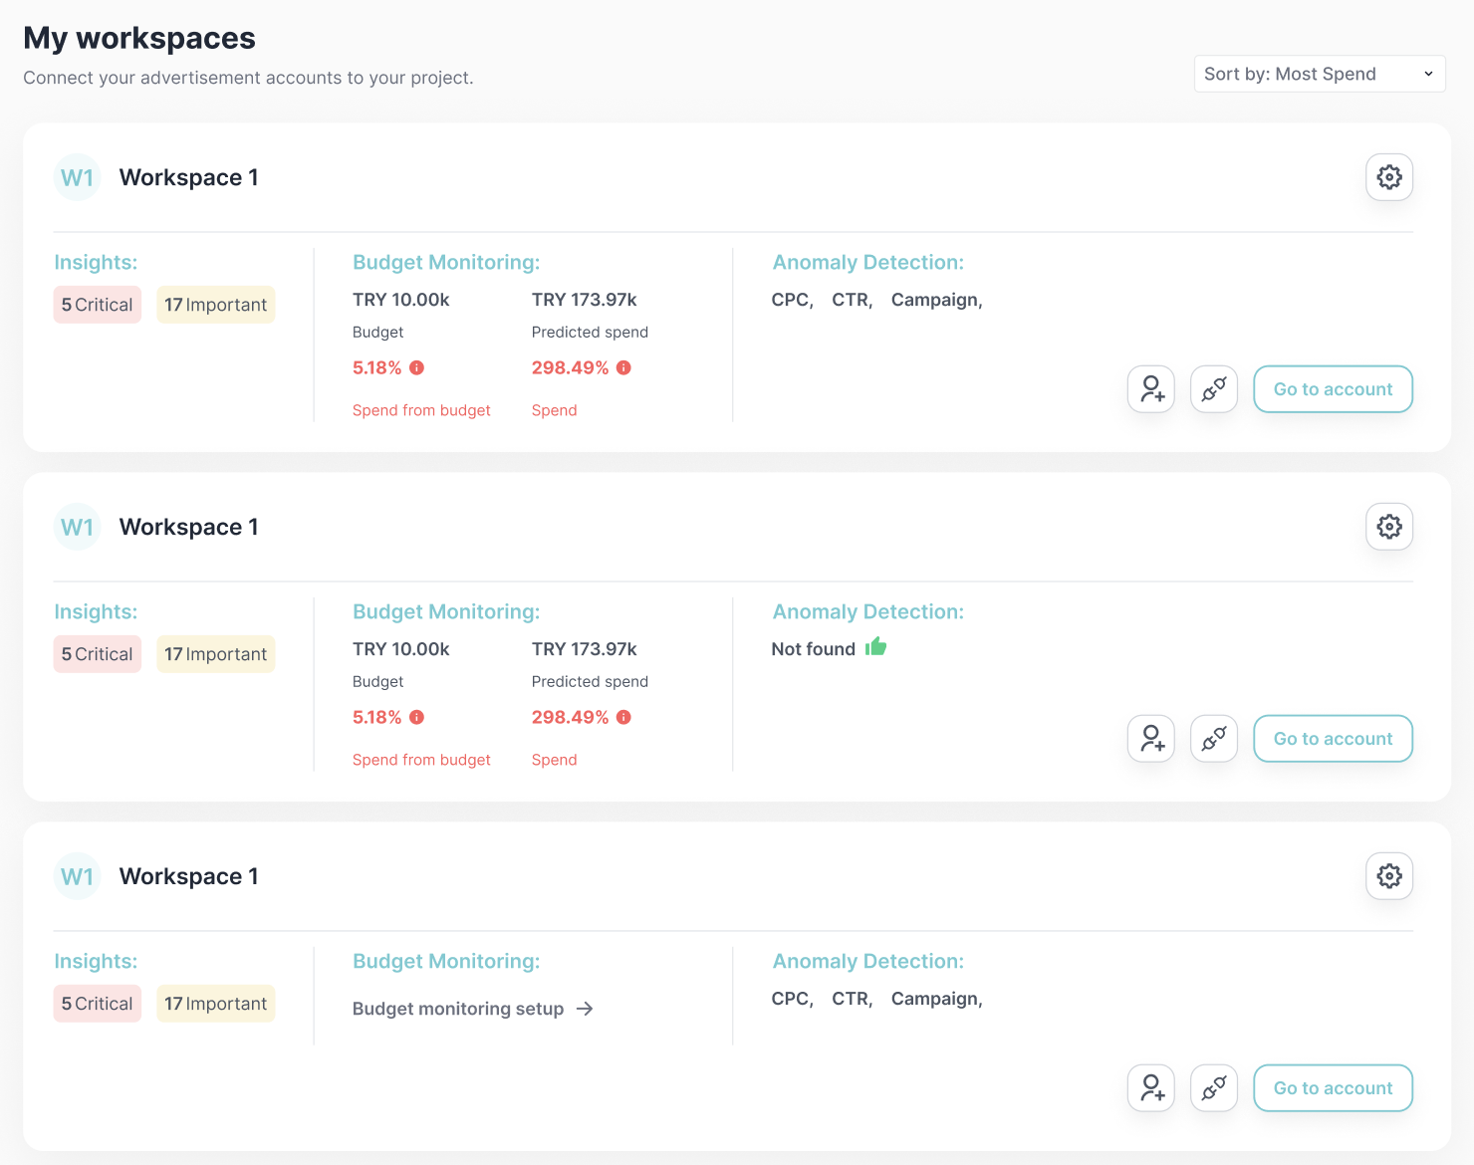This screenshot has width=1474, height=1165.
Task: Click 'Campaign,' anomaly in 'Budget monitoring setup' card
Action: click(x=937, y=999)
